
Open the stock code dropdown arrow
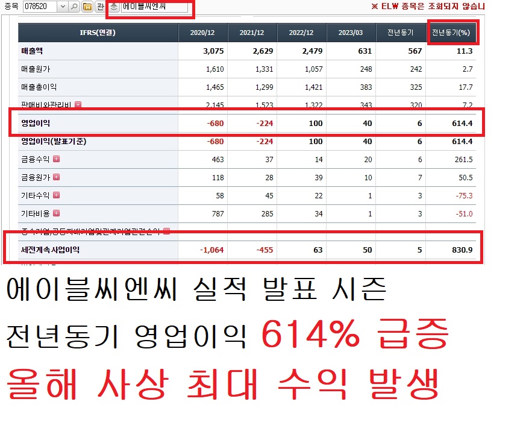(x=63, y=7)
